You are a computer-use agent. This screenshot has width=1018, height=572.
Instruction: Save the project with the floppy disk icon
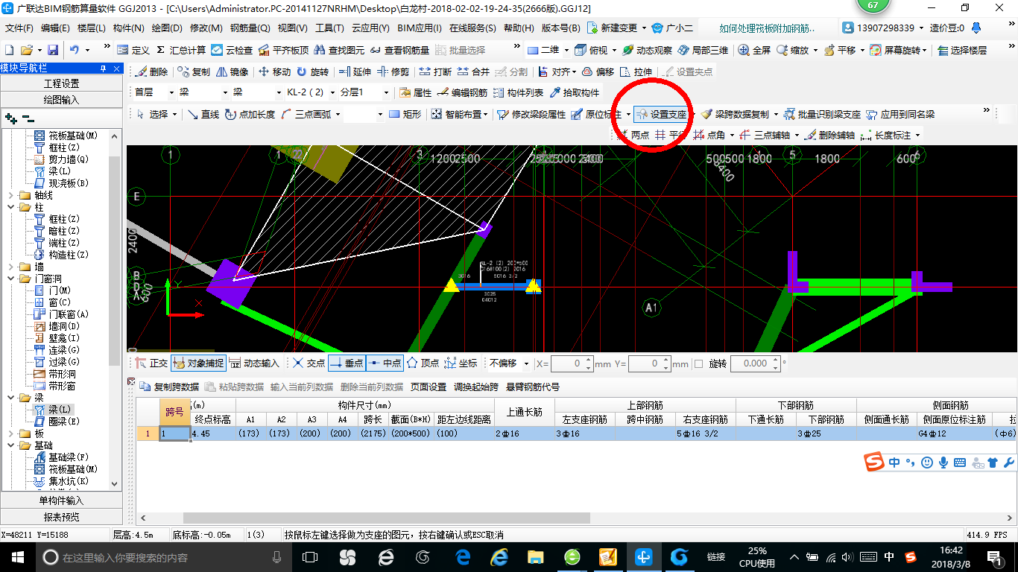coord(53,50)
